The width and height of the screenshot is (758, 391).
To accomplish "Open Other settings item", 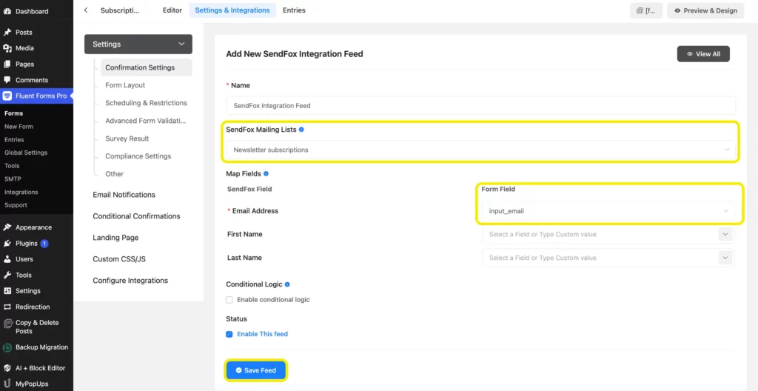I will [115, 174].
